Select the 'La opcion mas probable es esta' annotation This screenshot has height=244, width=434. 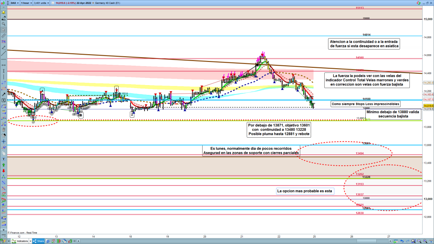coord(305,191)
